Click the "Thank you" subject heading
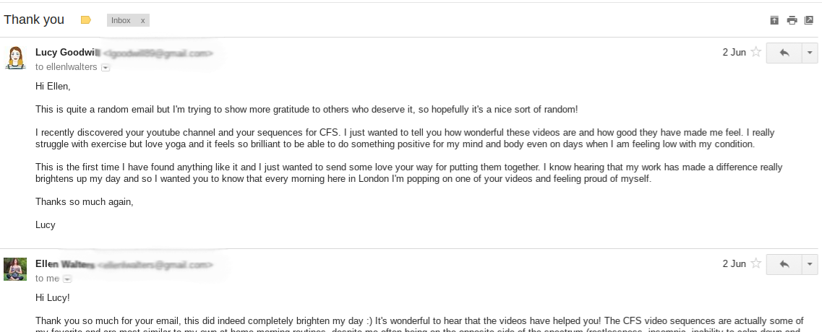This screenshot has height=332, width=822. [x=34, y=20]
